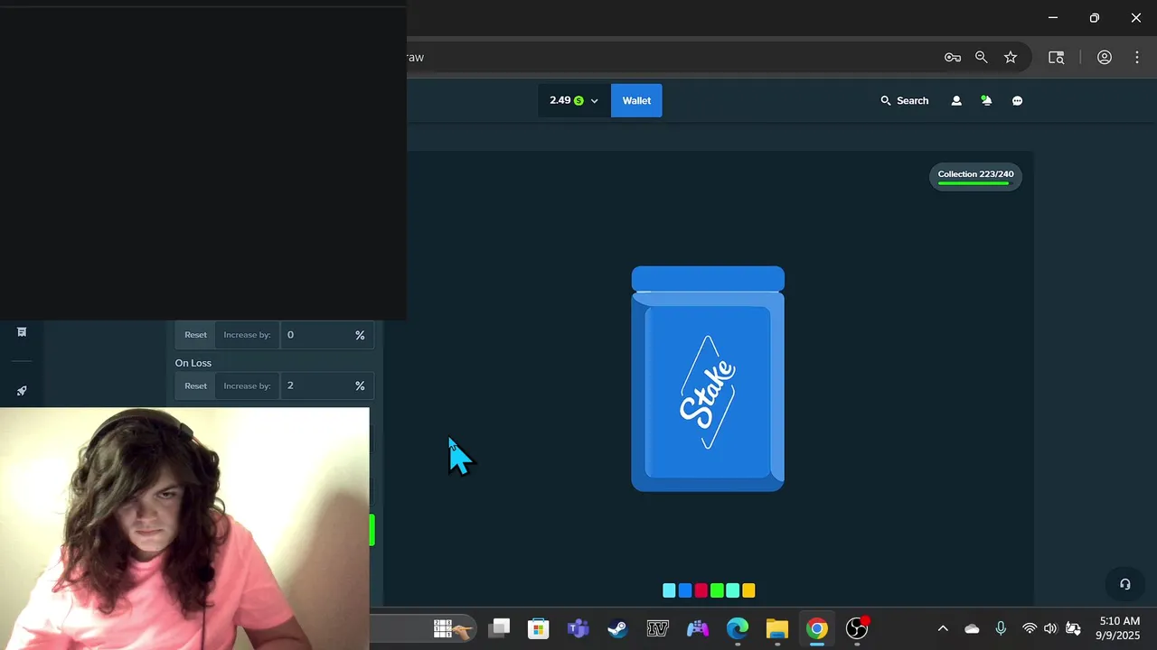Open the Chrome profile avatar icon

click(x=1105, y=57)
